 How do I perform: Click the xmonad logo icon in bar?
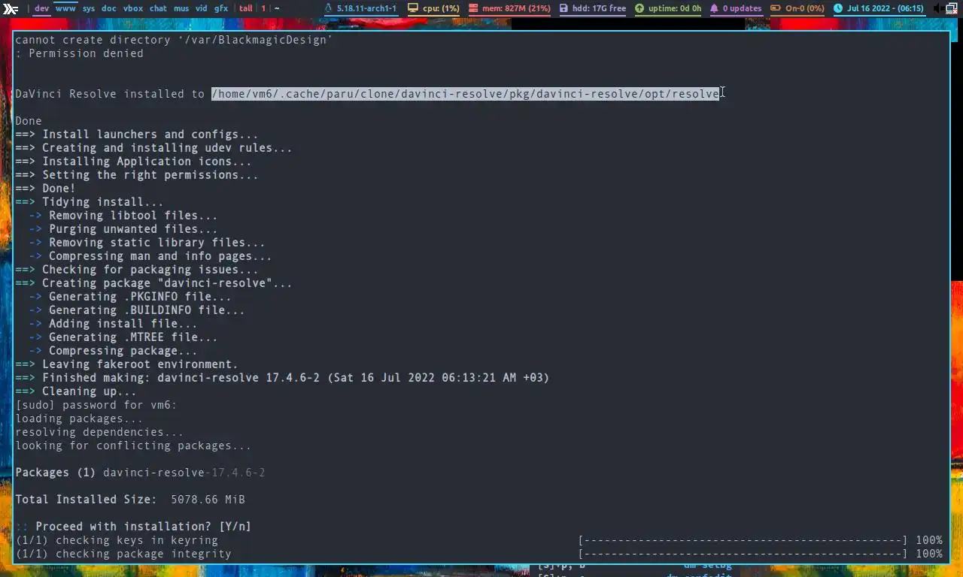tap(11, 9)
